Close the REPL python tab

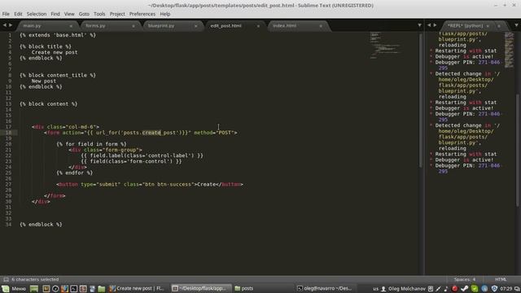(488, 26)
